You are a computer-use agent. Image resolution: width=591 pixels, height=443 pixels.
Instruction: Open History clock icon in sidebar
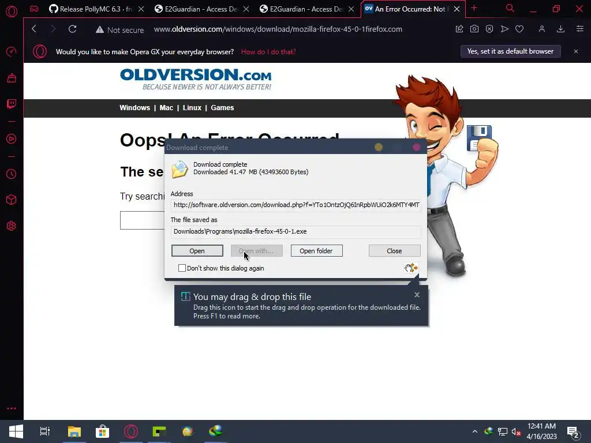pos(12,174)
